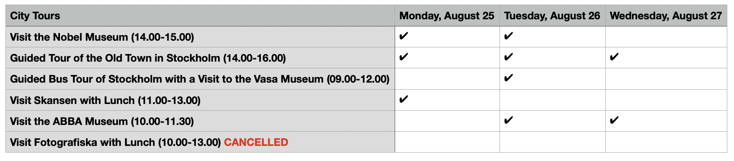Click the Nobel Museum checkmark under Tuesday
Screen dimensions: 734x161
(x=508, y=36)
